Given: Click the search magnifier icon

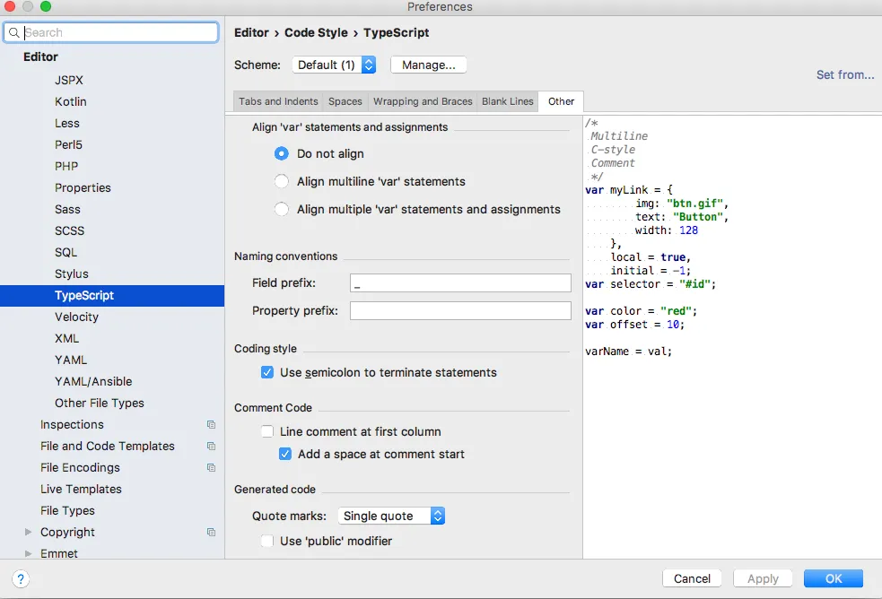Looking at the screenshot, I should coord(14,33).
